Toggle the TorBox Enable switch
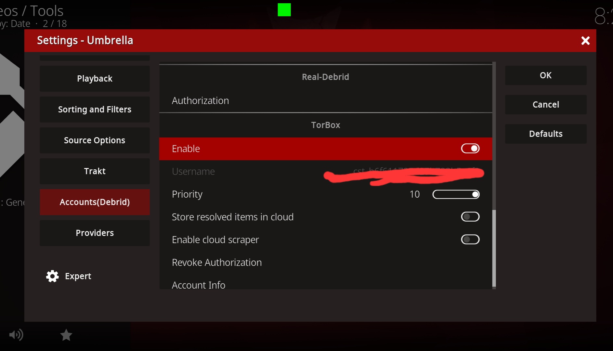This screenshot has height=351, width=613. click(470, 149)
